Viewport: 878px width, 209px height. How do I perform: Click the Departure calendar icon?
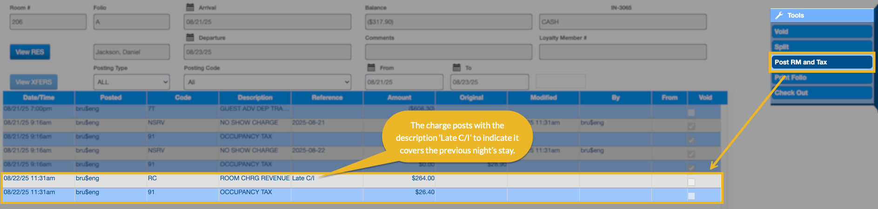pos(190,38)
